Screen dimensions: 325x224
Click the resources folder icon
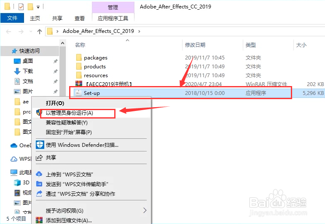[x=79, y=75]
